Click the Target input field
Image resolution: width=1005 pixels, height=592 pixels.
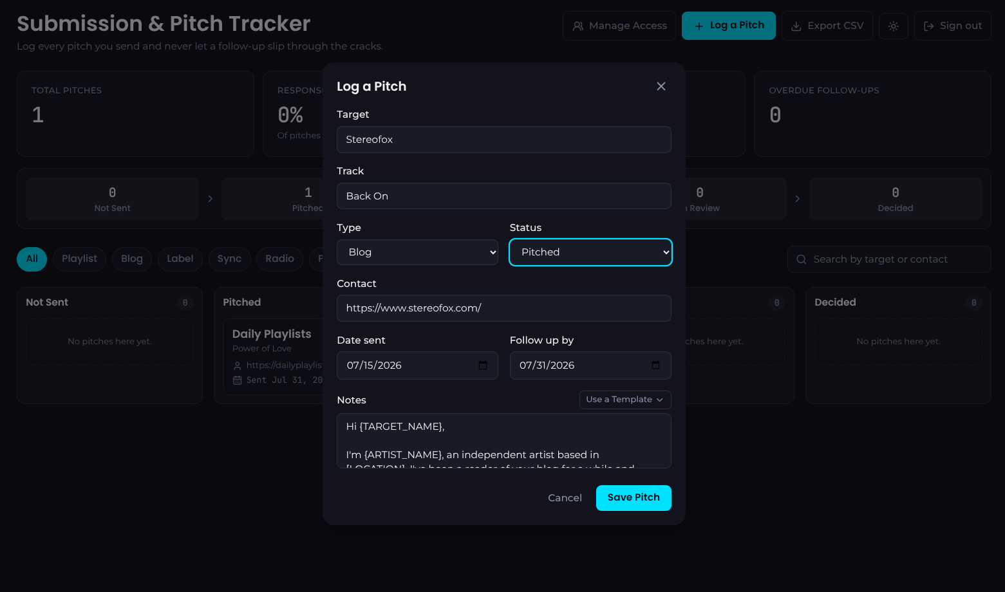pos(503,140)
